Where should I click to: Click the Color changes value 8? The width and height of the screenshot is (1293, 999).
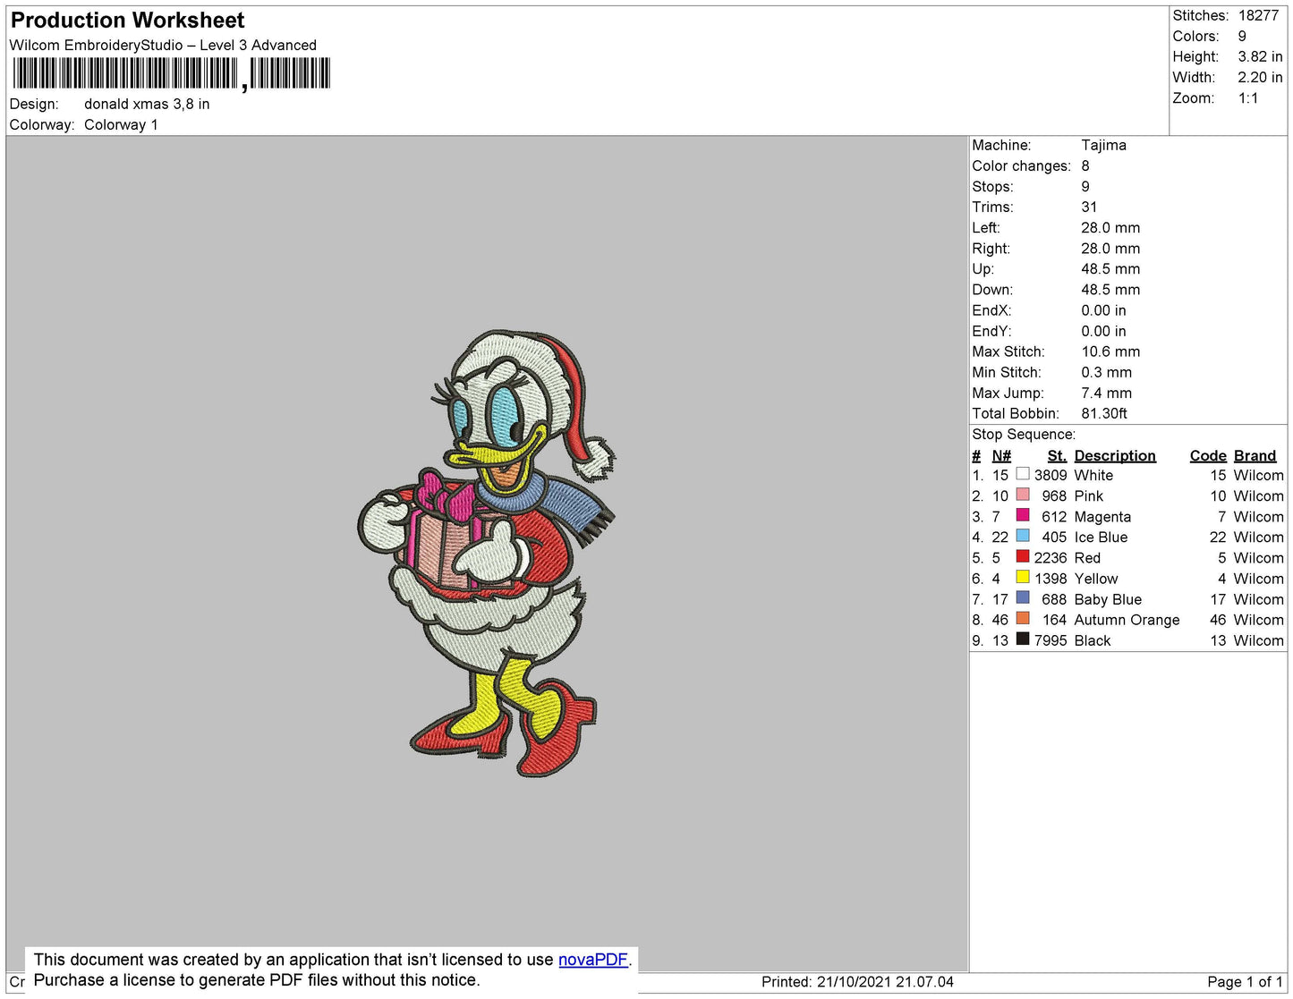point(1085,166)
